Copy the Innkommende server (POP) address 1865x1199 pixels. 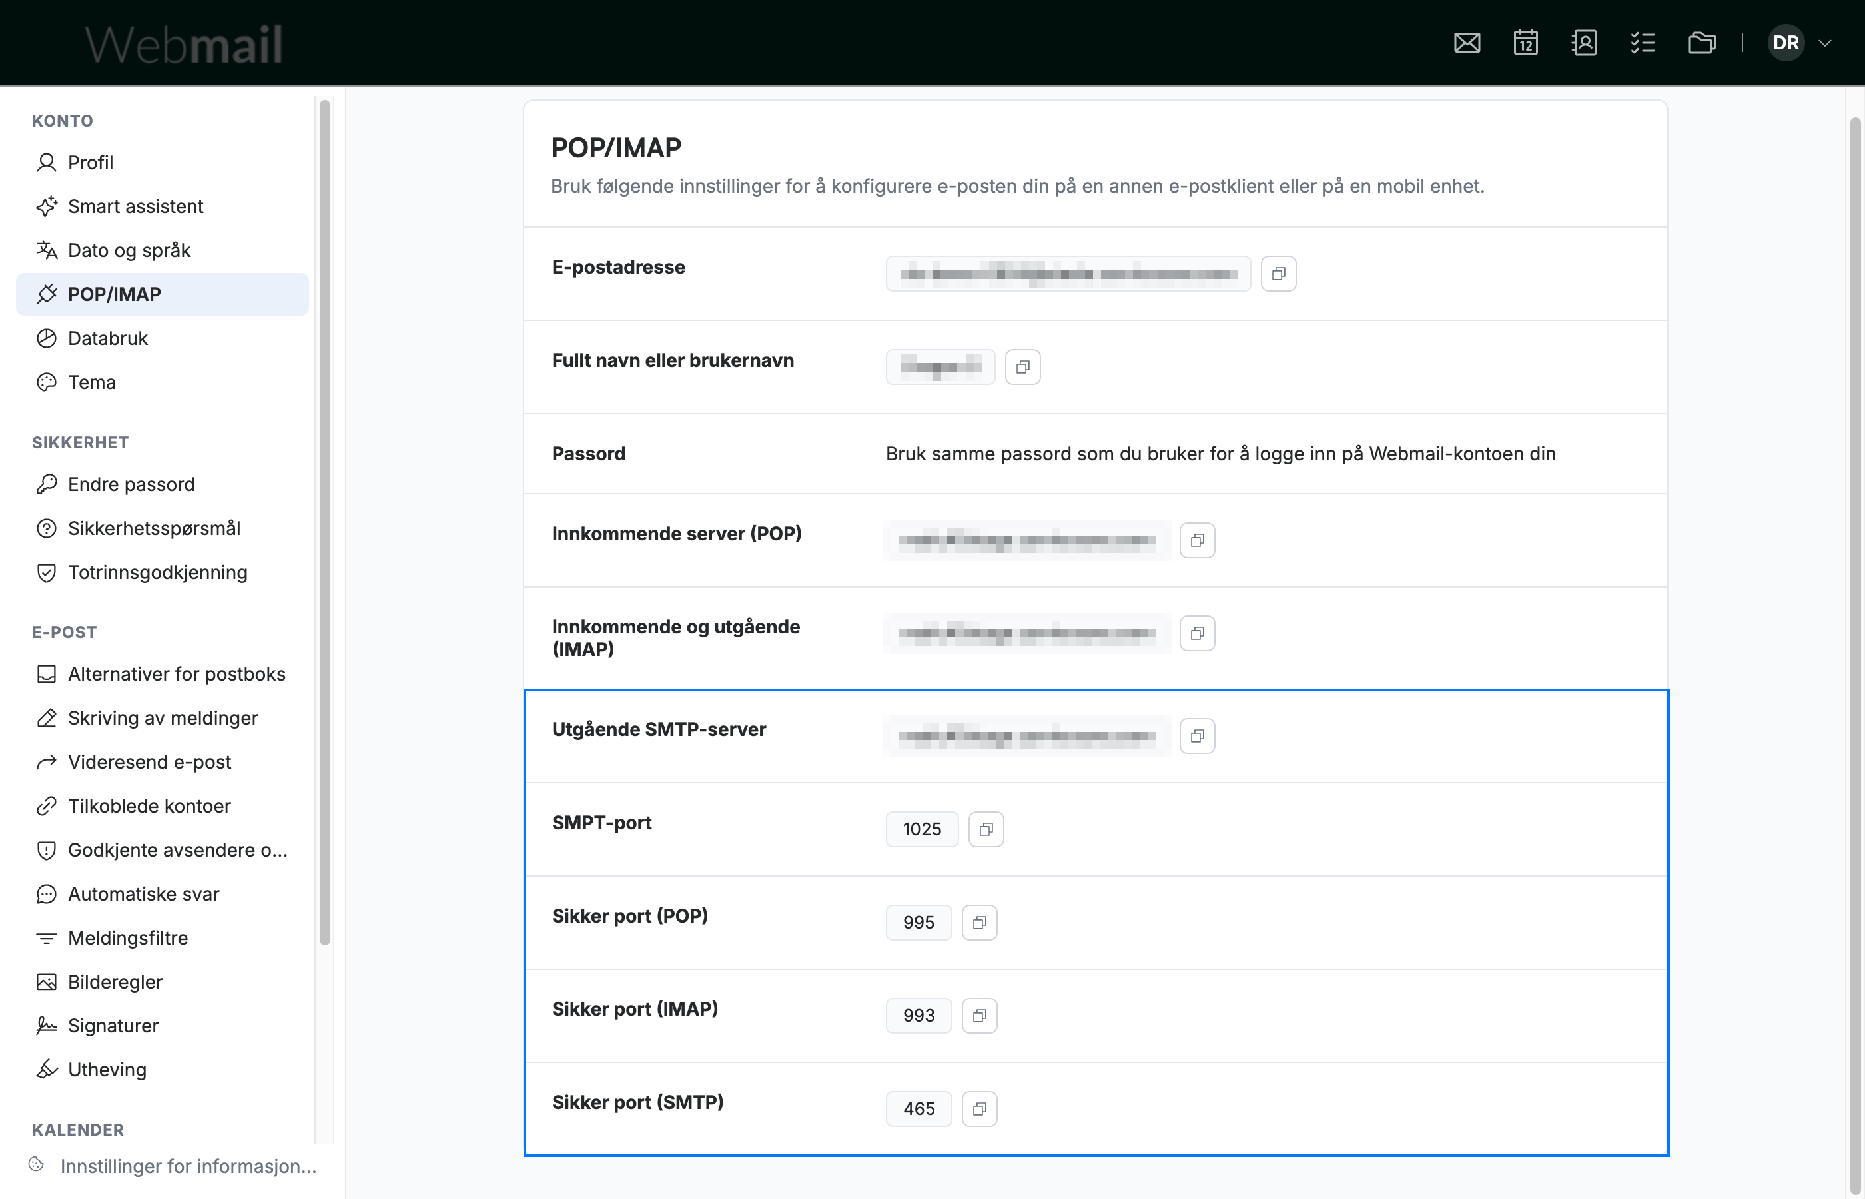(x=1197, y=540)
